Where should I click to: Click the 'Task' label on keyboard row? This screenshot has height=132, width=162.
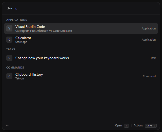153,58
